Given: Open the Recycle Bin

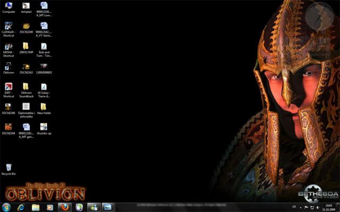Looking at the screenshot, I should 8,167.
